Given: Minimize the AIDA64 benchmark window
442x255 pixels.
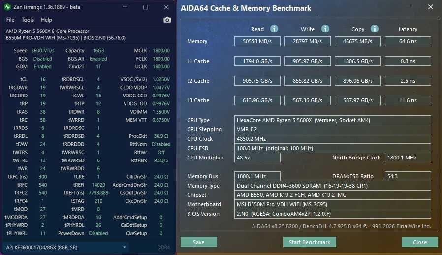Looking at the screenshot, I should click(x=408, y=7).
